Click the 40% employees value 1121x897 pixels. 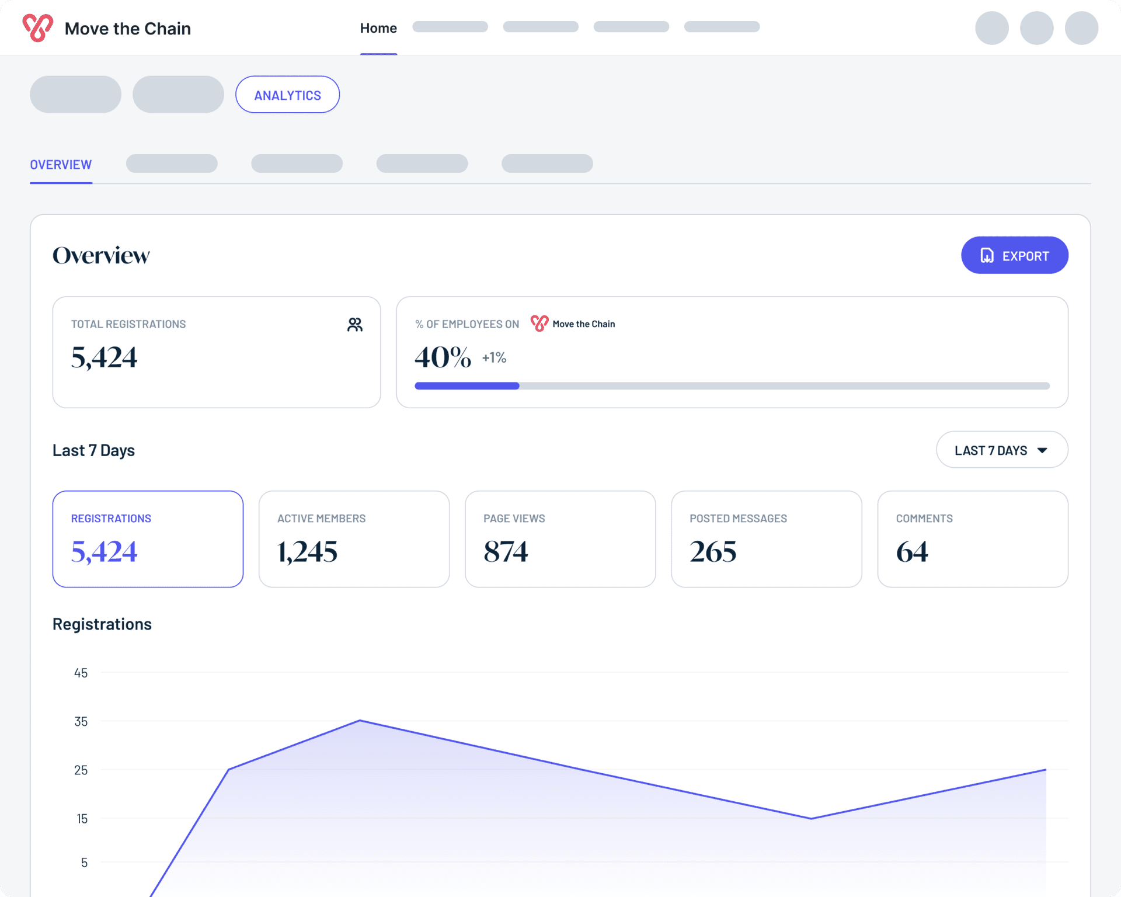pyautogui.click(x=443, y=357)
